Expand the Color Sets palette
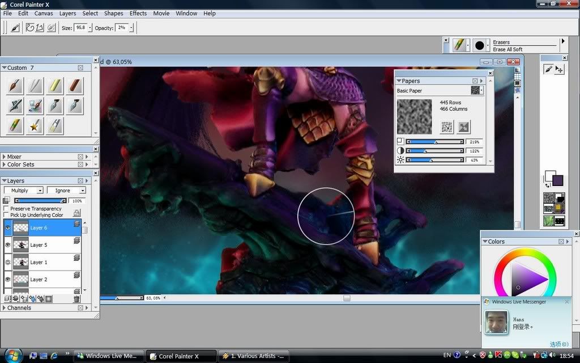This screenshot has height=363, width=580. point(4,164)
